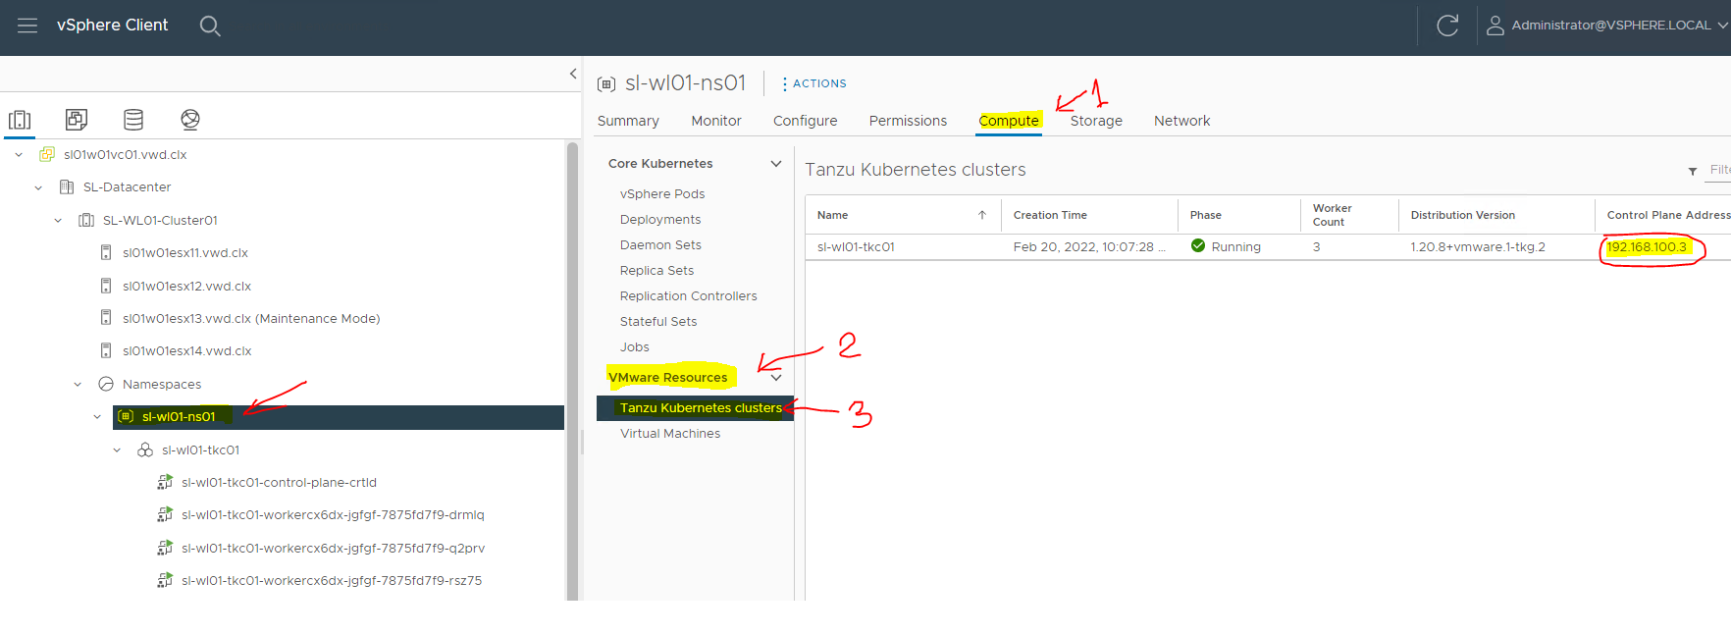The width and height of the screenshot is (1731, 635).
Task: Select the sl-wl01-tkc01 cluster in the tree
Action: point(200,450)
